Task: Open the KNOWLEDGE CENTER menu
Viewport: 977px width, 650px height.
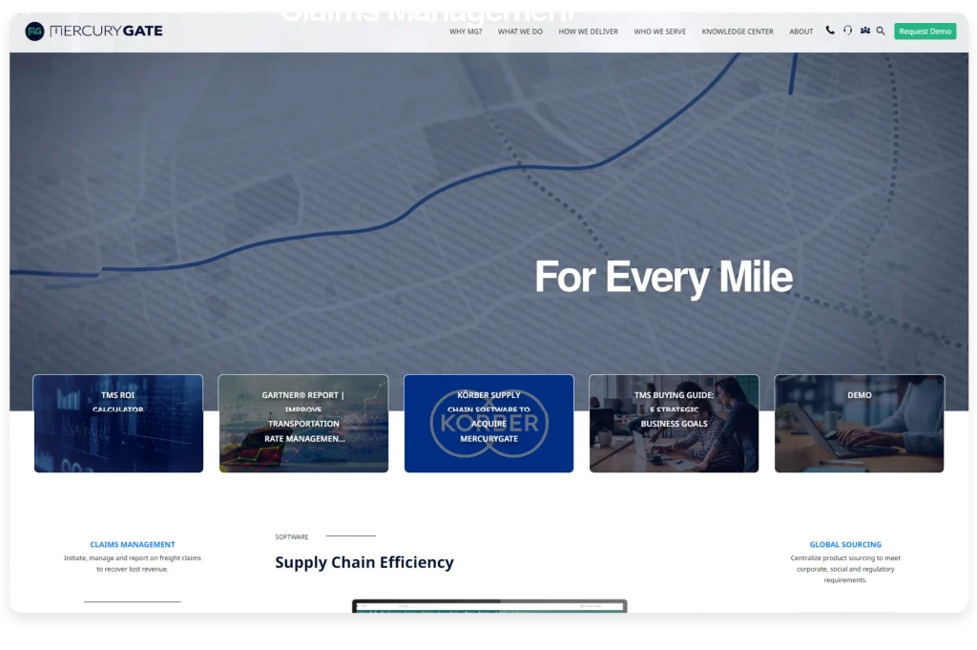Action: 738,31
